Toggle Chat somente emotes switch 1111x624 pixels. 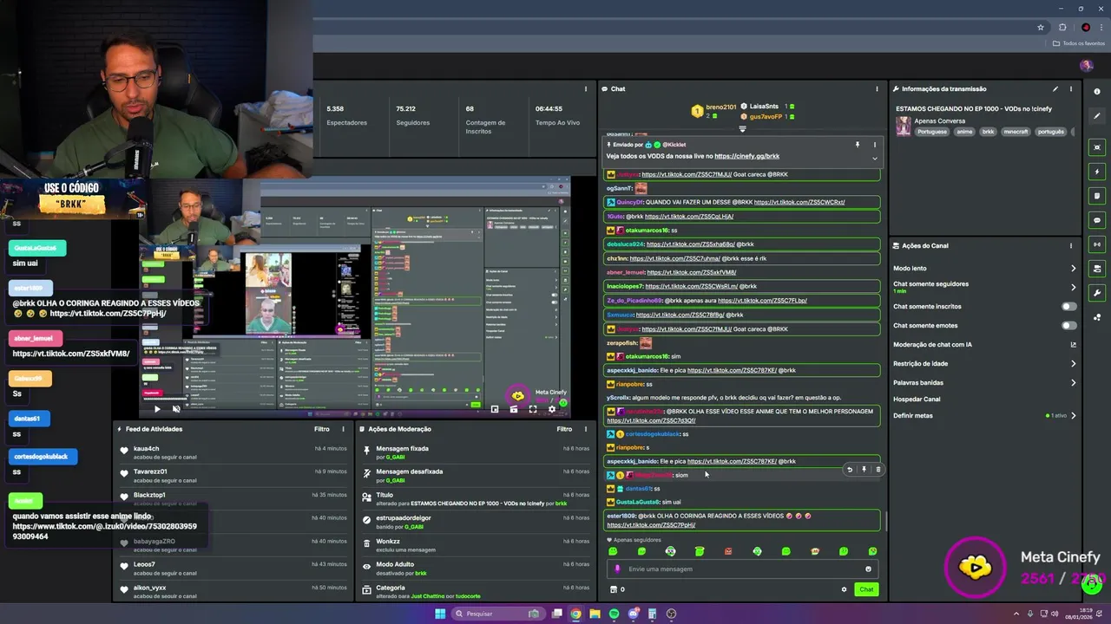tap(1069, 325)
